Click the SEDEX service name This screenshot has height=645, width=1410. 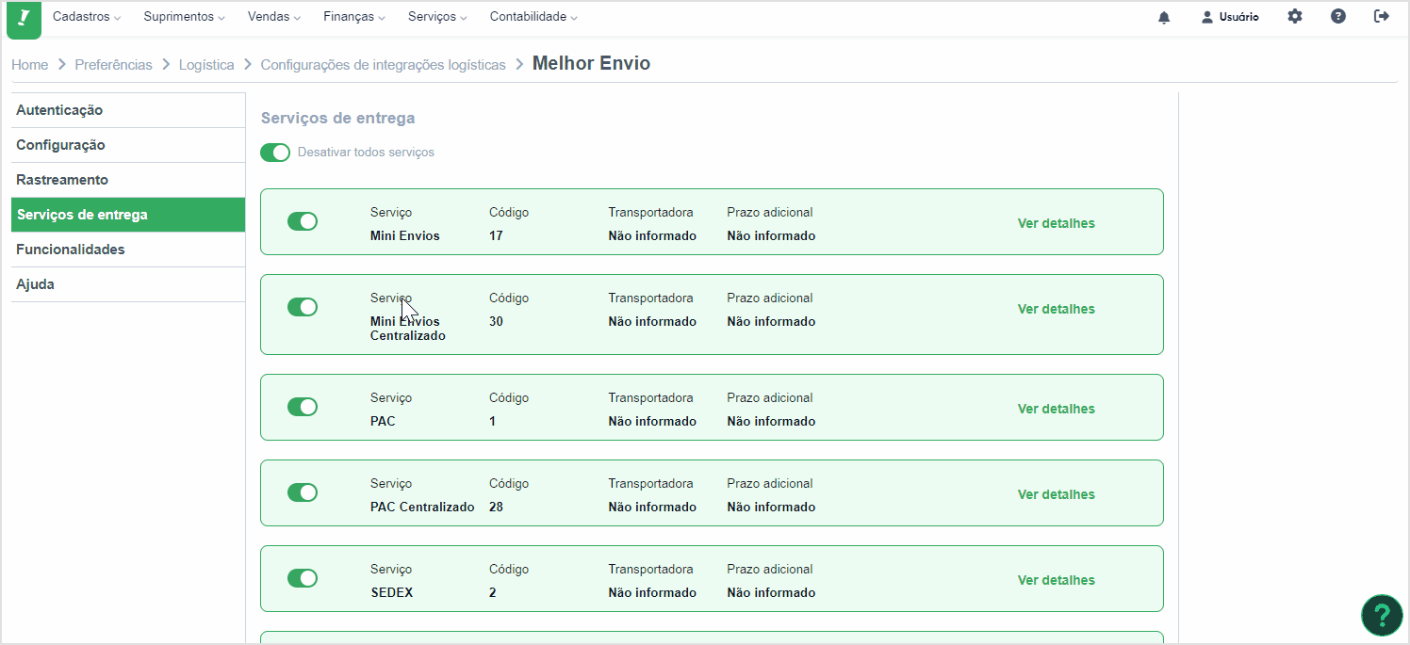click(x=391, y=592)
